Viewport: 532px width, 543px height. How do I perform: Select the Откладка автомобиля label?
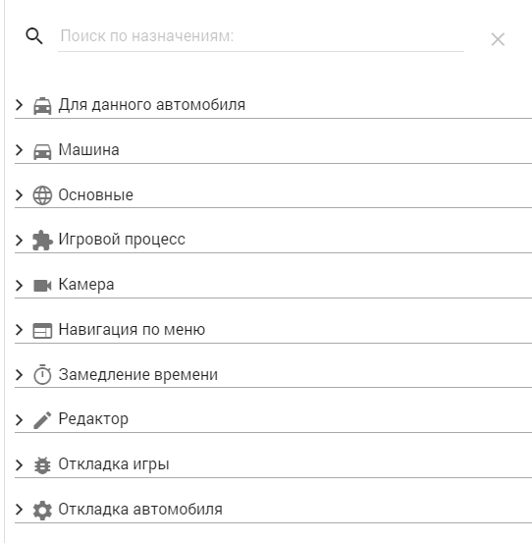(140, 509)
